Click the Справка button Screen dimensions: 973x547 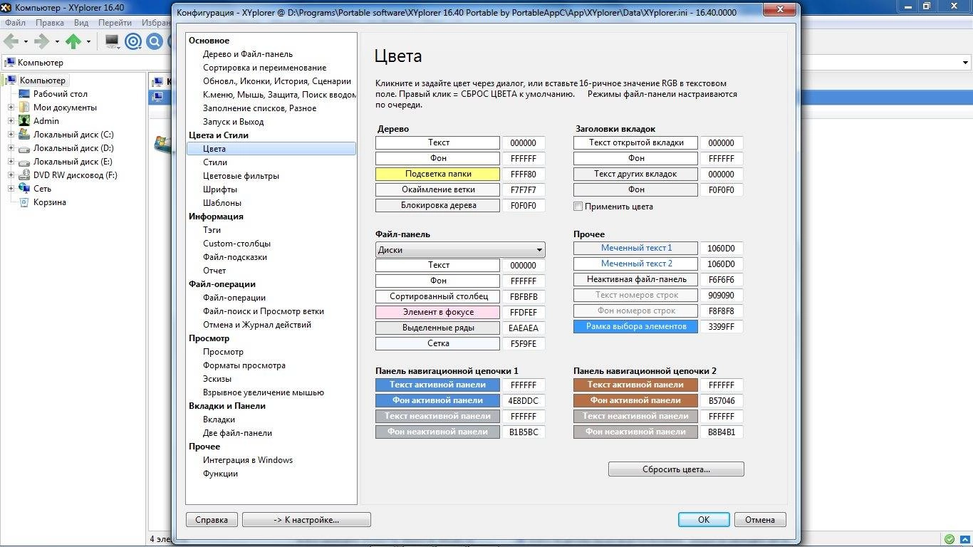[212, 519]
